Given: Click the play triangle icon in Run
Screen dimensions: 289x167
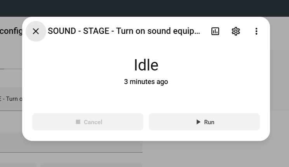Looking at the screenshot, I should pos(198,122).
